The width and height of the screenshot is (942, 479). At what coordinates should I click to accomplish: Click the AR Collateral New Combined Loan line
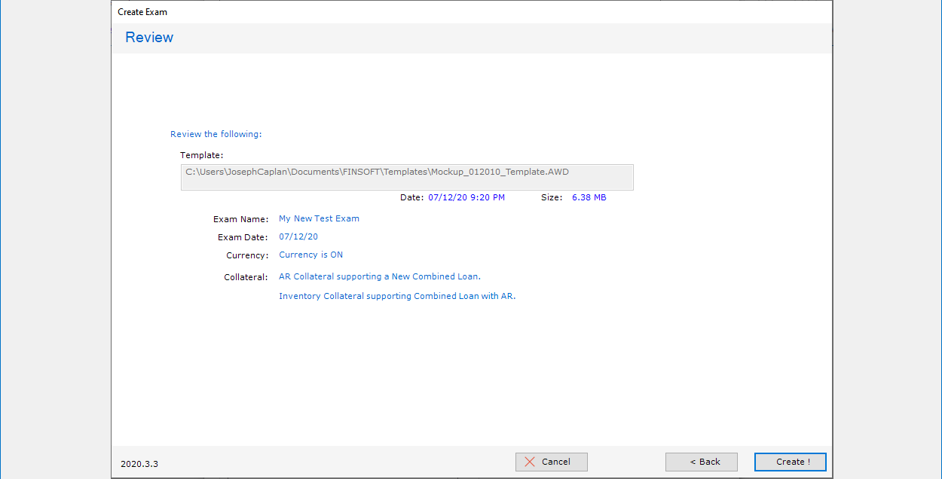pos(379,276)
